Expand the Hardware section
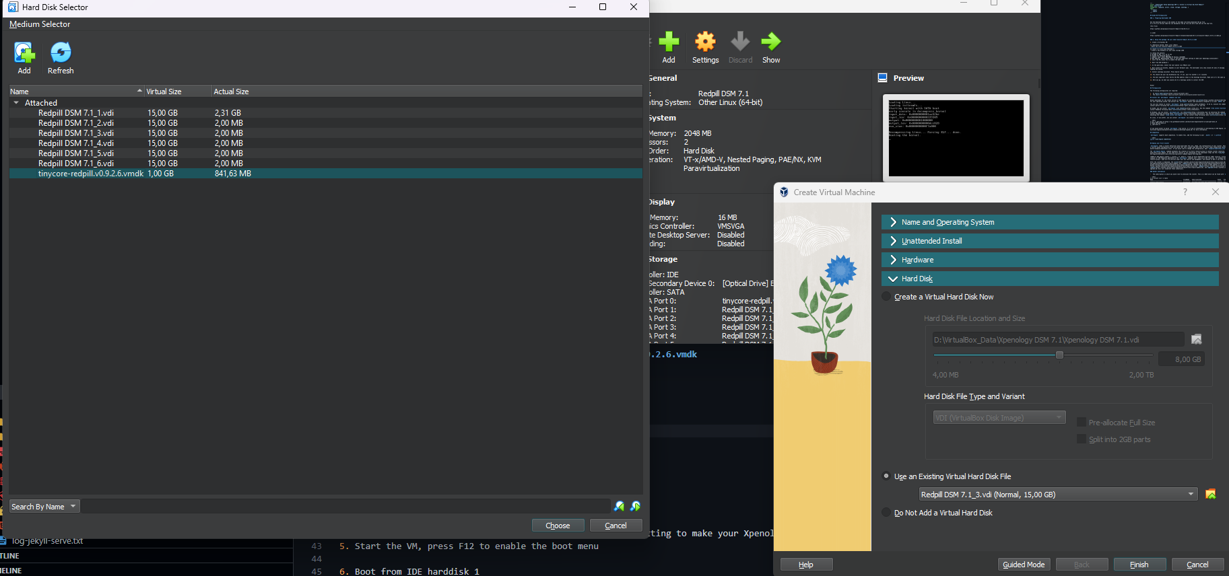 click(1050, 260)
